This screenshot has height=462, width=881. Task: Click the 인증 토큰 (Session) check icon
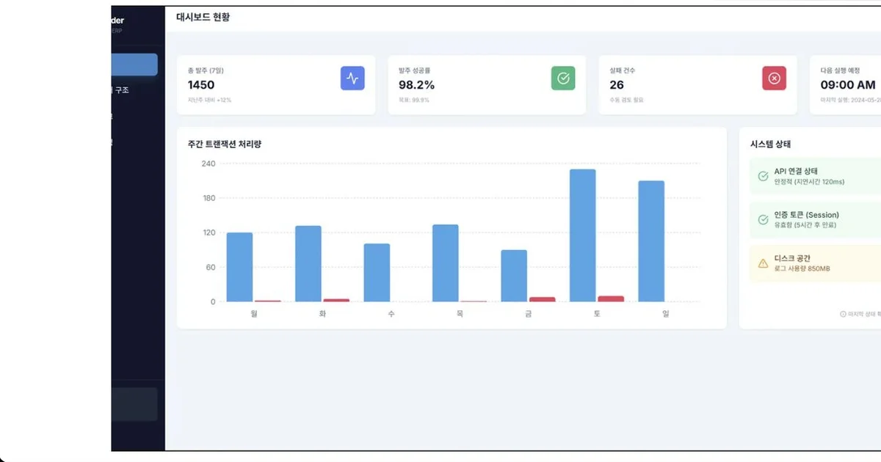tap(763, 219)
